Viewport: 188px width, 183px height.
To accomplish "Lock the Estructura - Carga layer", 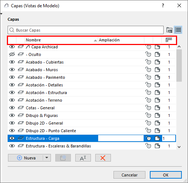I will pos(148,138).
